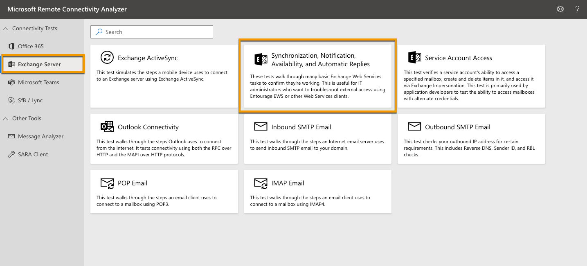Viewport: 587px width, 266px height.
Task: Click the POP Email icon
Action: pyautogui.click(x=107, y=183)
